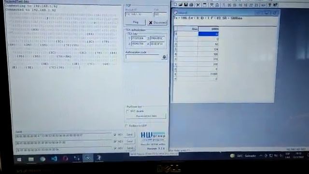Click the second send data input field
This screenshot has width=309, height=174.
(64, 143)
